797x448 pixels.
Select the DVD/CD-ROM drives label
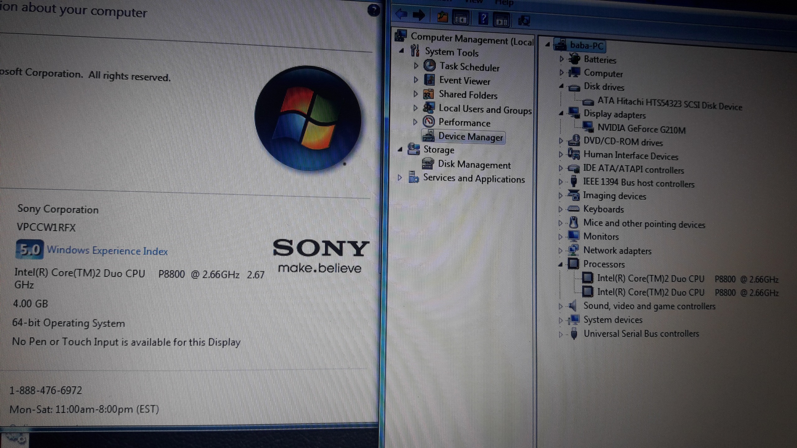pyautogui.click(x=623, y=142)
